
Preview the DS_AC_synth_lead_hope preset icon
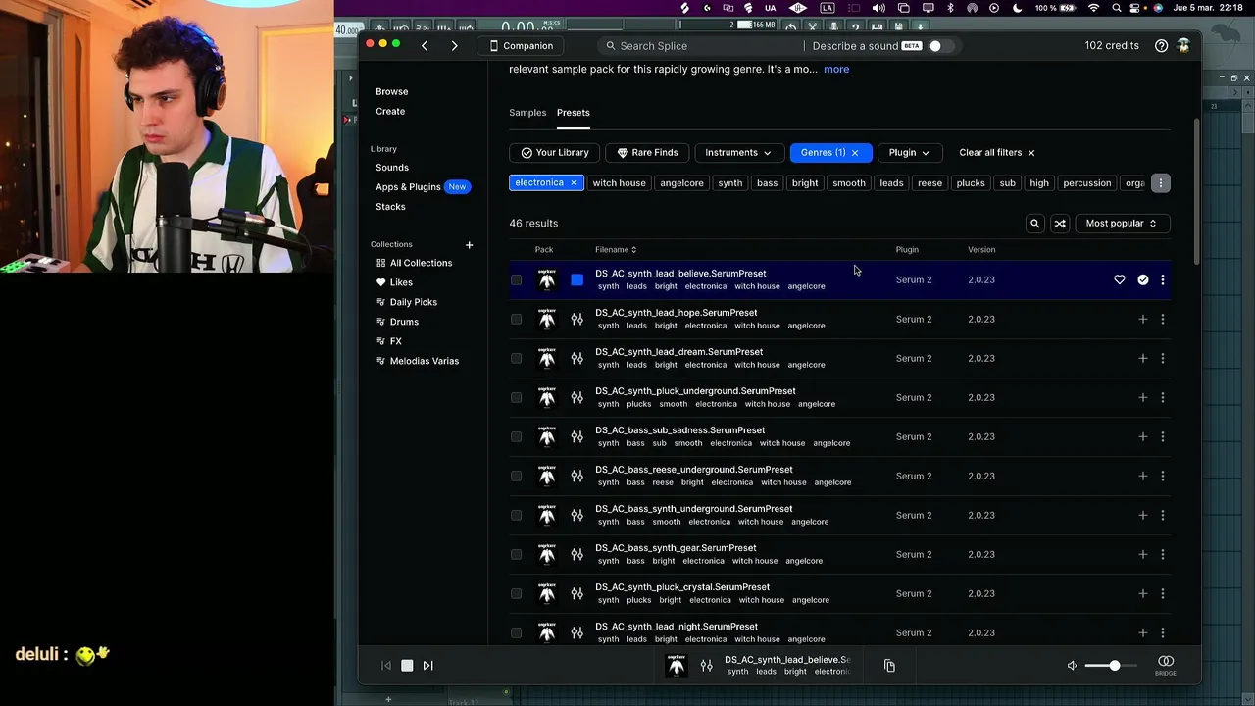pos(577,320)
